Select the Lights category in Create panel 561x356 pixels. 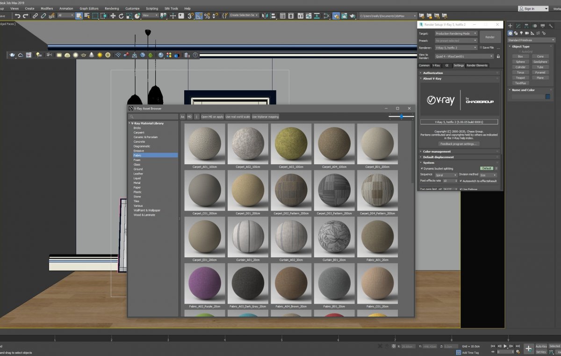pos(522,33)
